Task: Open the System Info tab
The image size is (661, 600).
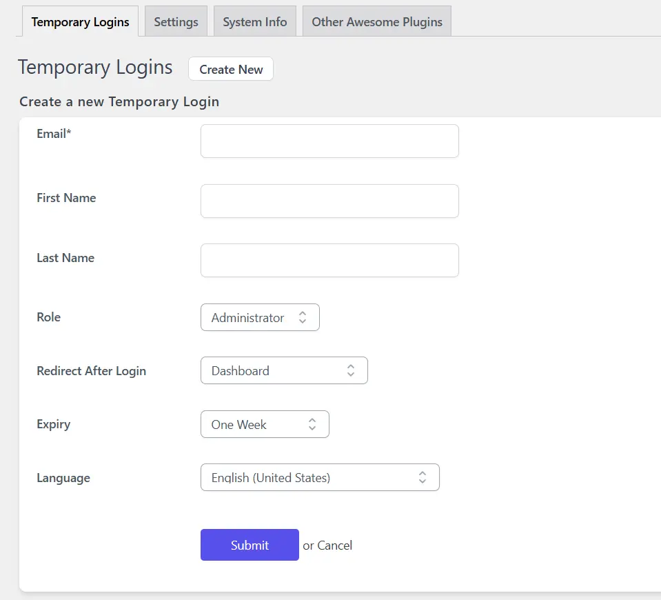Action: click(x=254, y=22)
